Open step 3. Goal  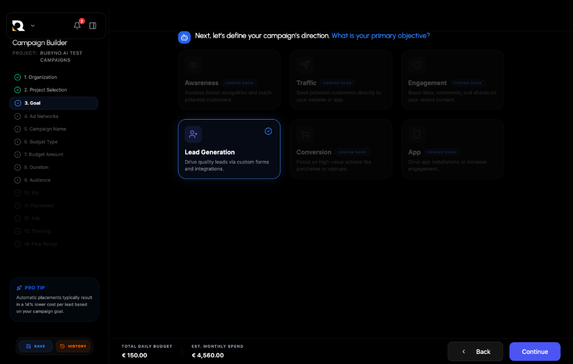tap(54, 103)
